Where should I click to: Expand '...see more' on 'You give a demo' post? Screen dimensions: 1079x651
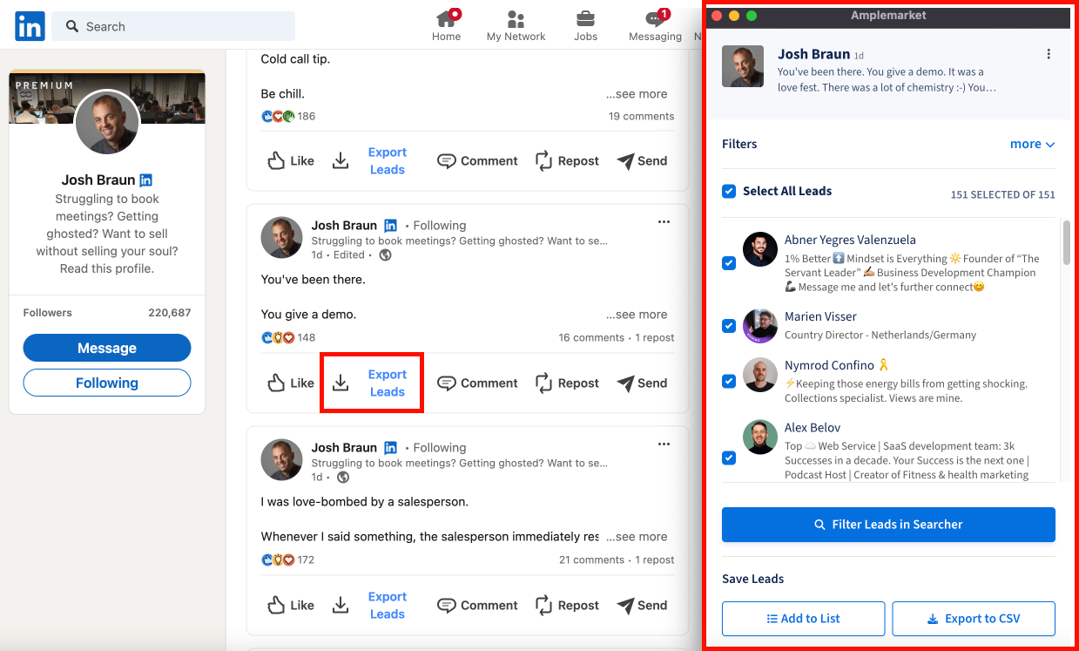click(x=637, y=314)
